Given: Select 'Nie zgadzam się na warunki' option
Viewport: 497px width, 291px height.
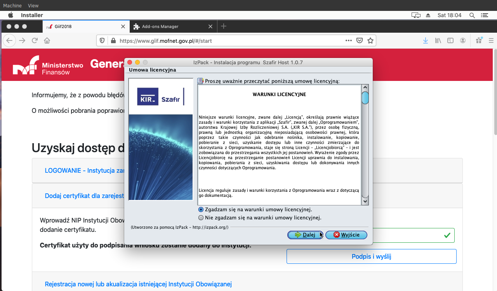Looking at the screenshot, I should [x=201, y=218].
